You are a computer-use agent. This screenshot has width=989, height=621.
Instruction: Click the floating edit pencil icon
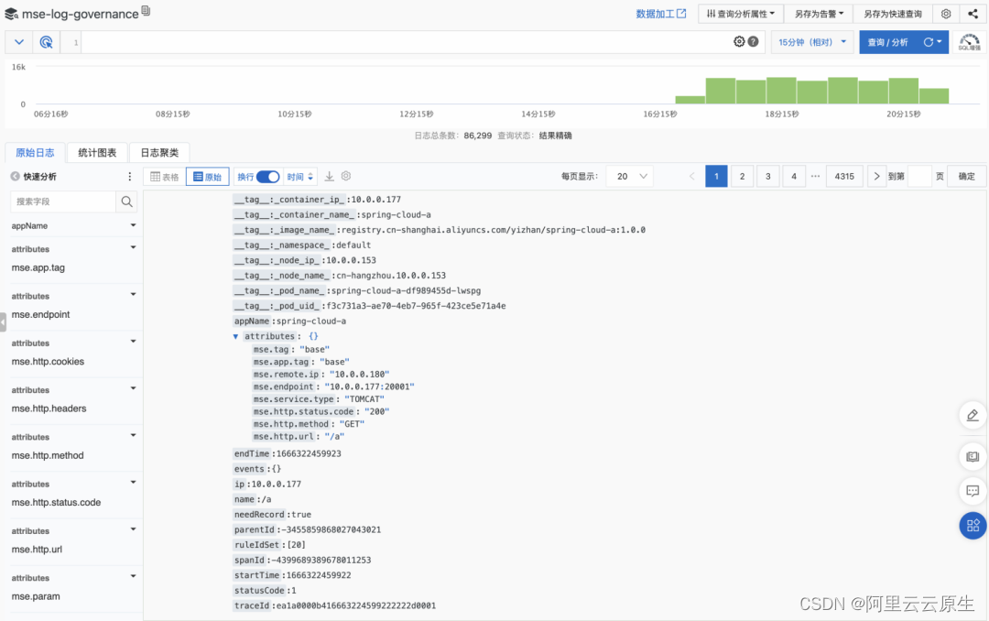tap(973, 415)
